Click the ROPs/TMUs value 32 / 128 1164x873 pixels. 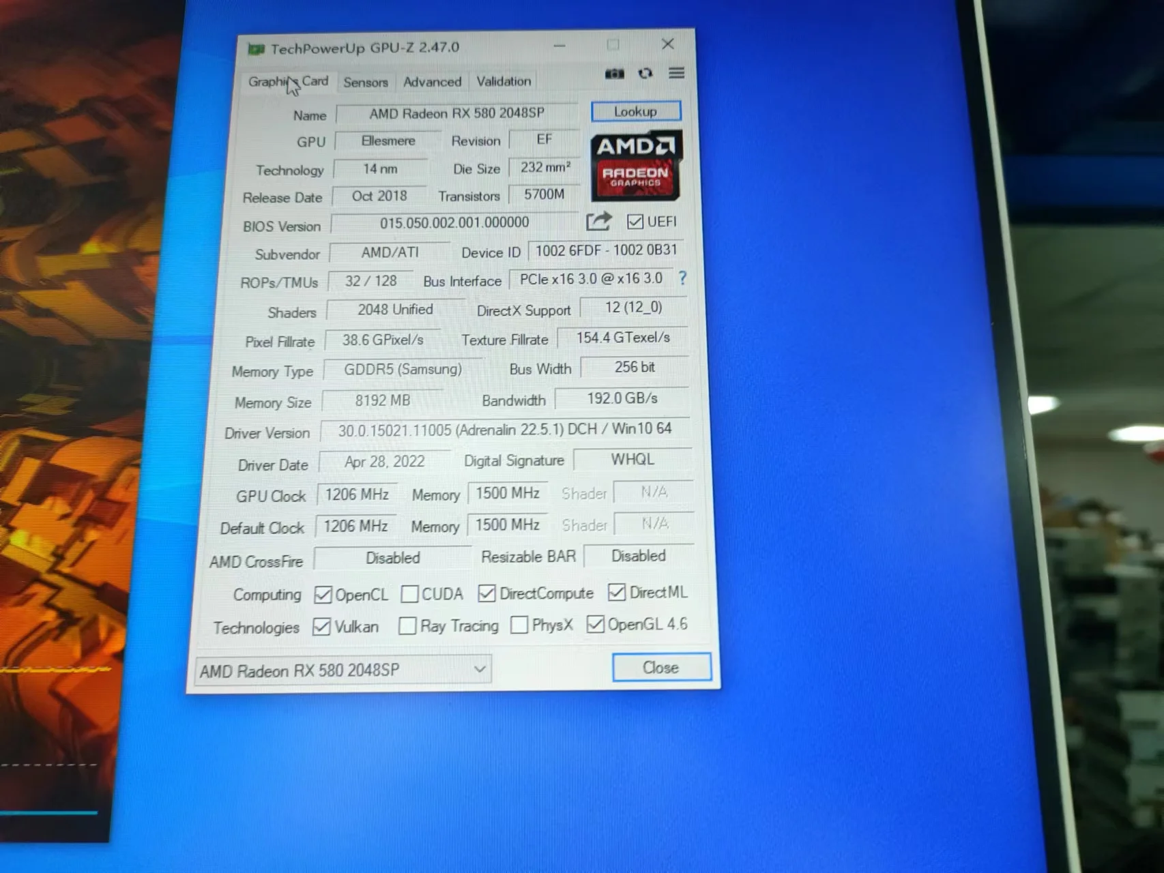click(370, 281)
